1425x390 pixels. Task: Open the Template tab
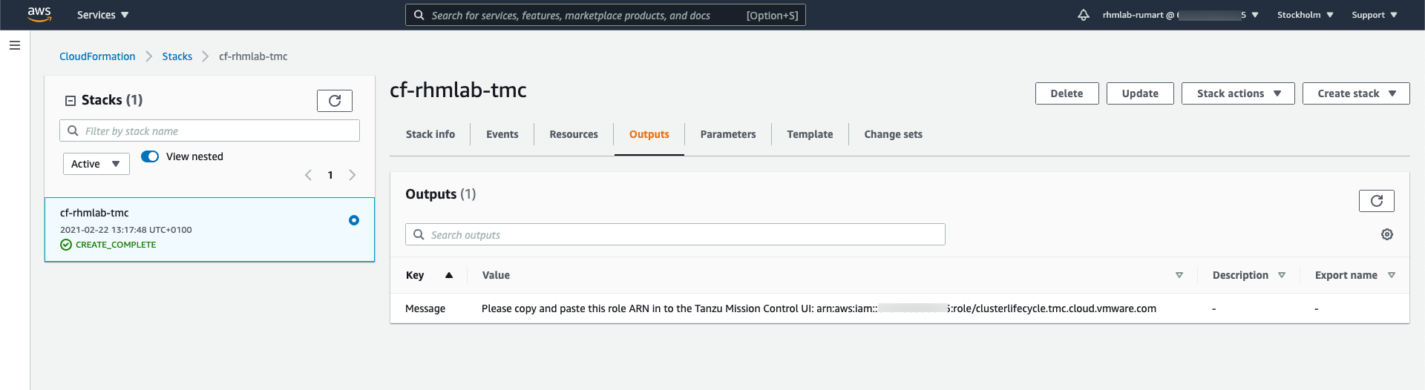810,134
